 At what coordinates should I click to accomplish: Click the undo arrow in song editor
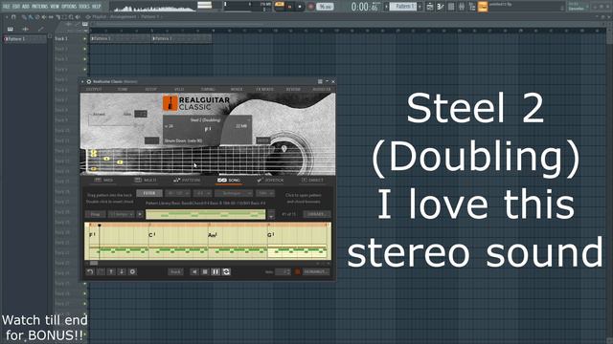tap(90, 271)
